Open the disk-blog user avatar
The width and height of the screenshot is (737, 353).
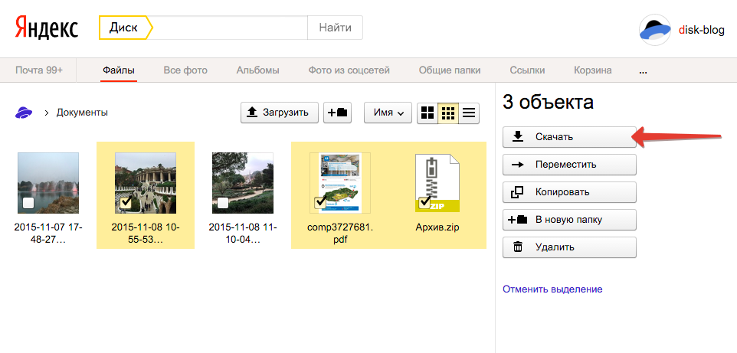(x=654, y=29)
